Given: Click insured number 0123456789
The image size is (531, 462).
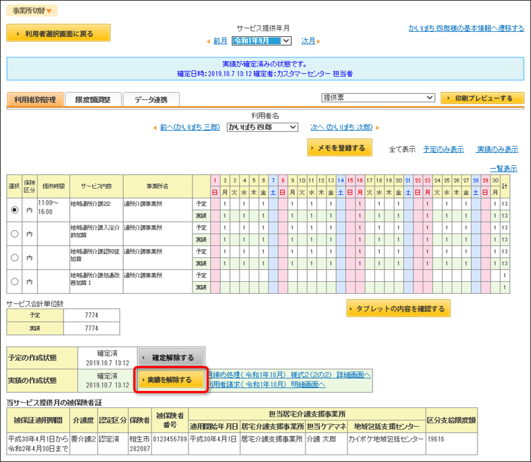Looking at the screenshot, I should pos(170,439).
